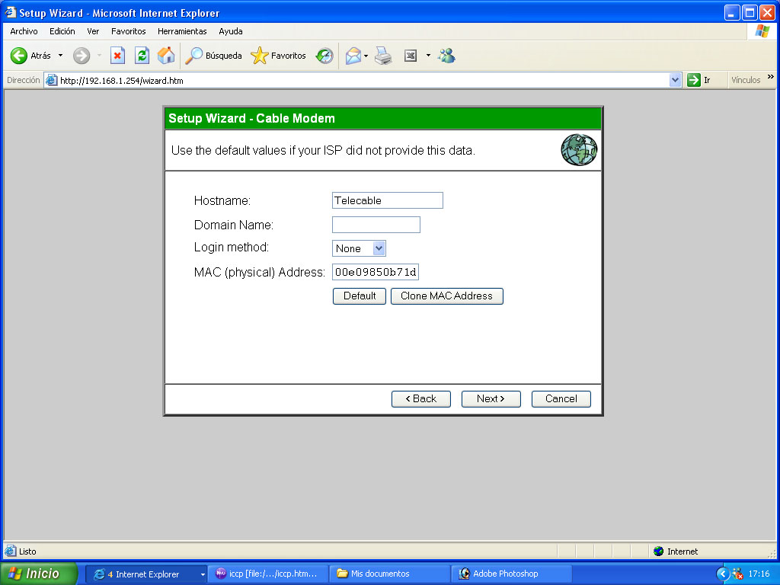
Task: Expand the Internet Explorer taskbar group arrow
Action: (x=203, y=574)
